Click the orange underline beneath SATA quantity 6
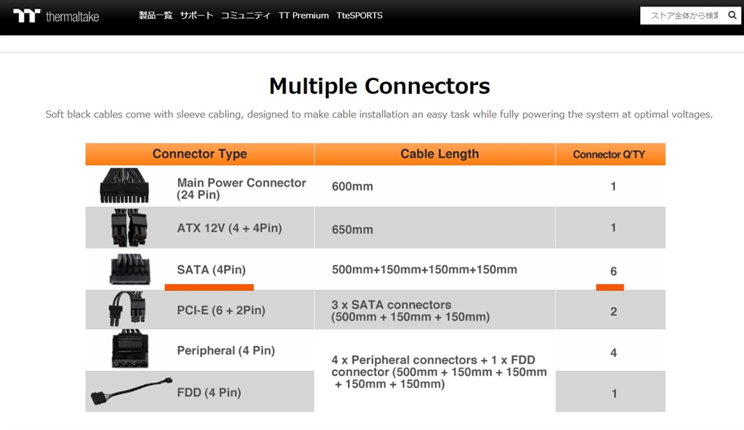The height and width of the screenshot is (430, 744). (x=610, y=287)
